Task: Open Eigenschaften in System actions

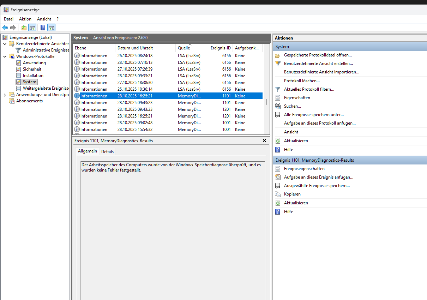Action: point(297,98)
